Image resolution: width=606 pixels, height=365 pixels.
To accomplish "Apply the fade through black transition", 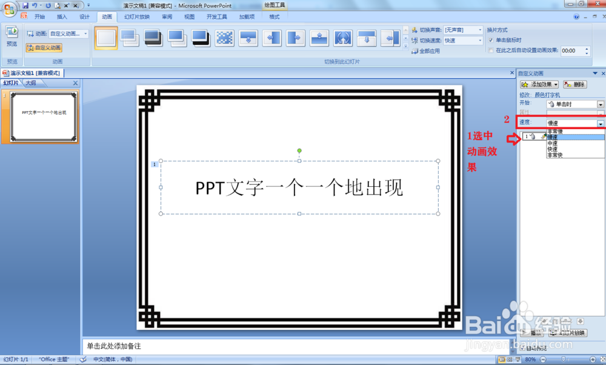I will pos(153,38).
